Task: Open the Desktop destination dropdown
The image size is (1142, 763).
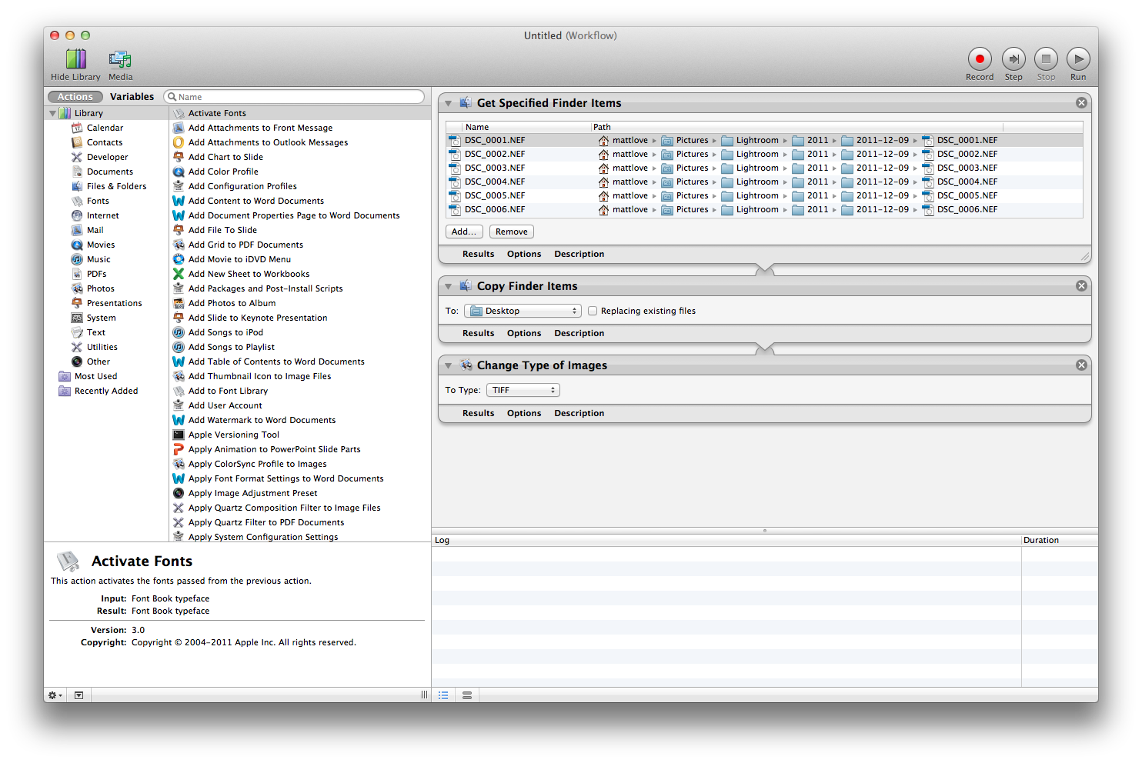Action: coord(523,311)
